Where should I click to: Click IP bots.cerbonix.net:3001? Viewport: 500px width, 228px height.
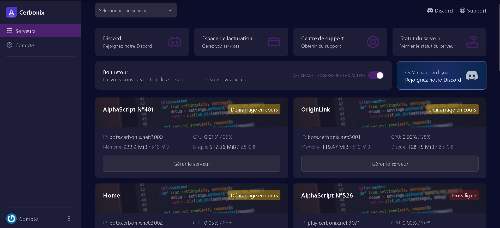334,137
